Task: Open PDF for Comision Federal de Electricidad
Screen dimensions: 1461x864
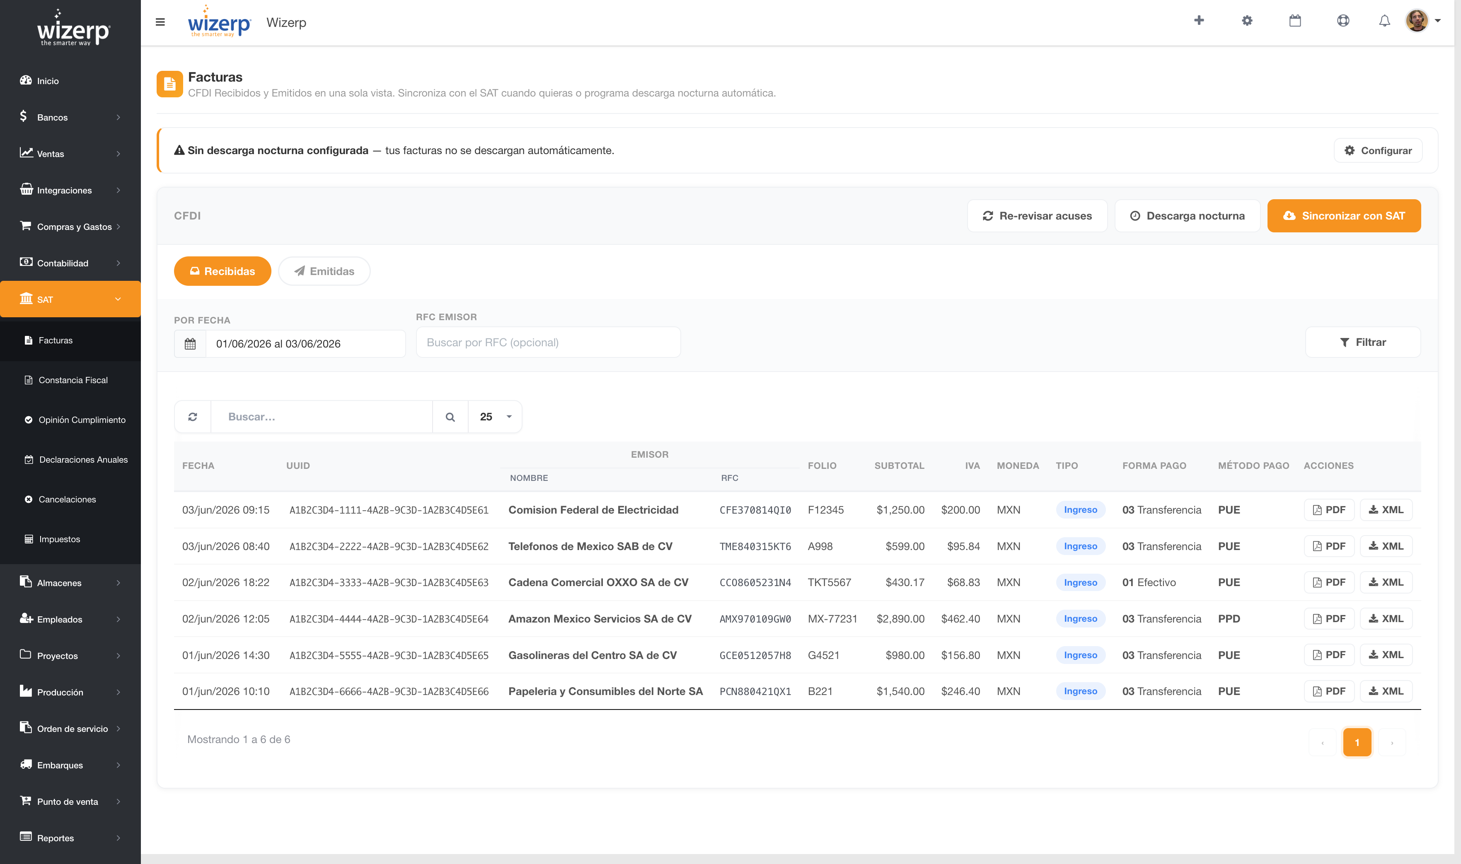Action: click(1329, 509)
